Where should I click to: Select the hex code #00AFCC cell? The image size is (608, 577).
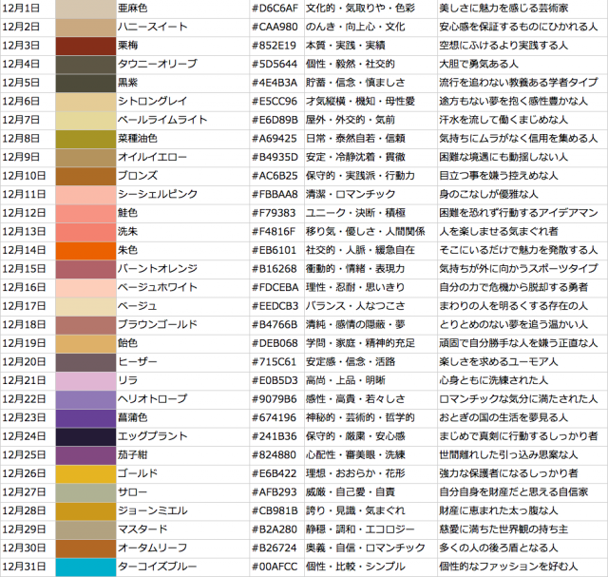[275, 567]
